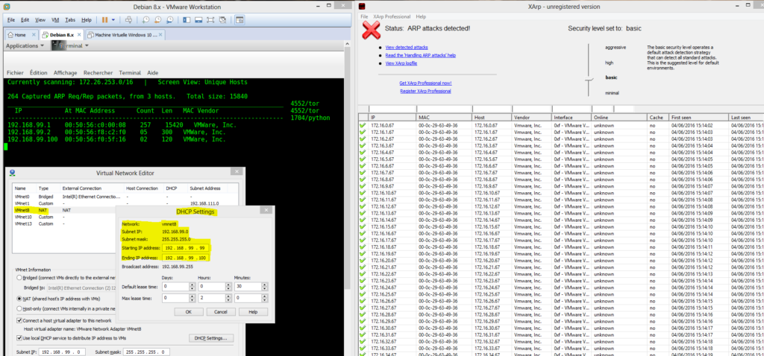
Task: Sort XArp table by First seen column
Action: (x=698, y=118)
